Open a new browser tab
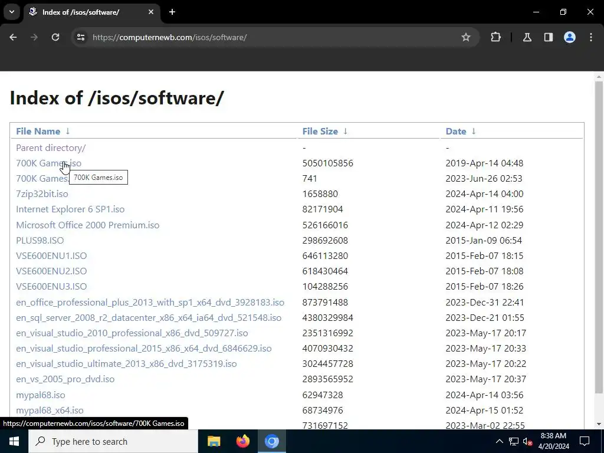Image resolution: width=604 pixels, height=453 pixels. tap(172, 12)
